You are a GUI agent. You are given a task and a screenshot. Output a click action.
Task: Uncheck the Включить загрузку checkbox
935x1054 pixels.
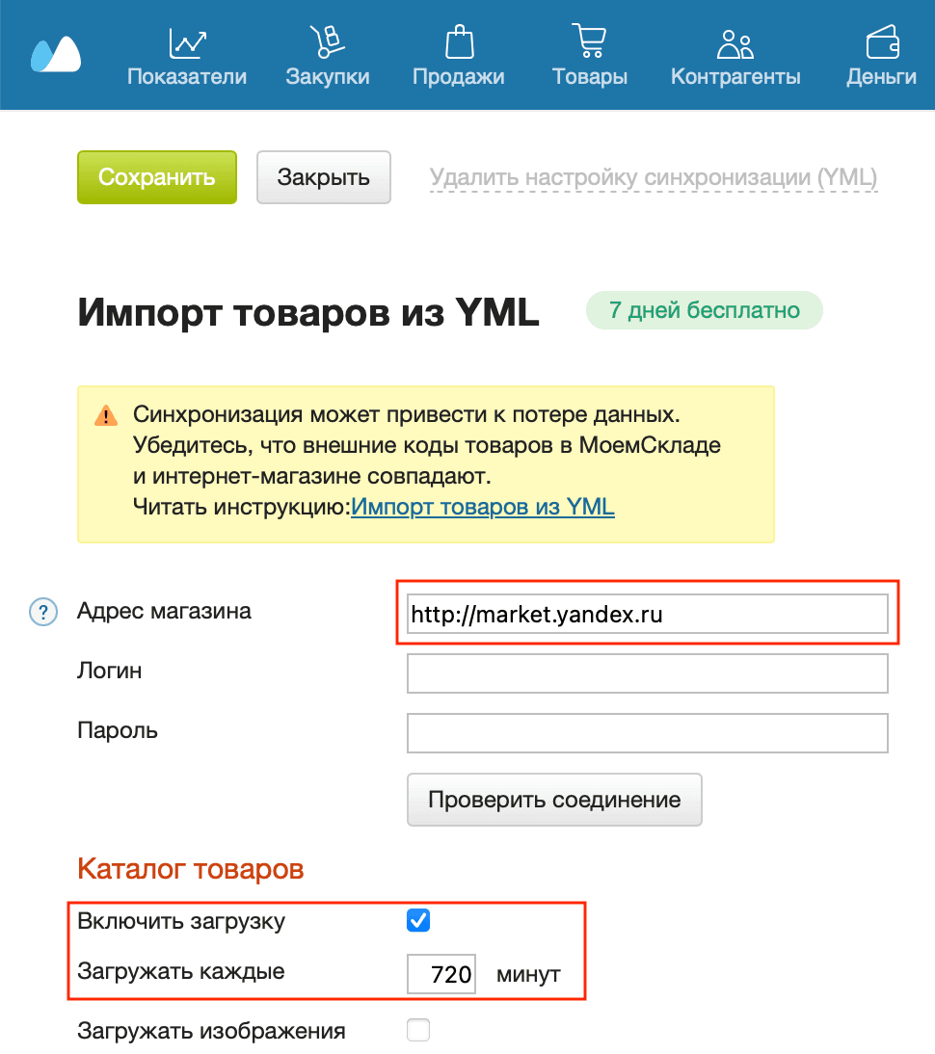tap(417, 920)
